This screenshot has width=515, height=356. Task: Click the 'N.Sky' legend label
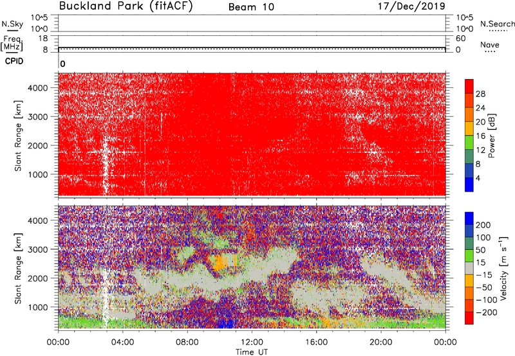12,24
